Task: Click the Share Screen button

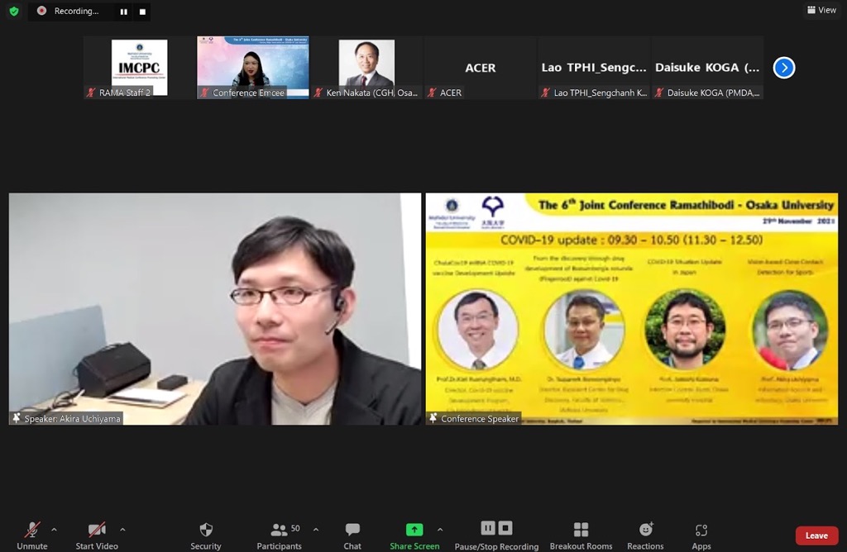Action: [414, 535]
